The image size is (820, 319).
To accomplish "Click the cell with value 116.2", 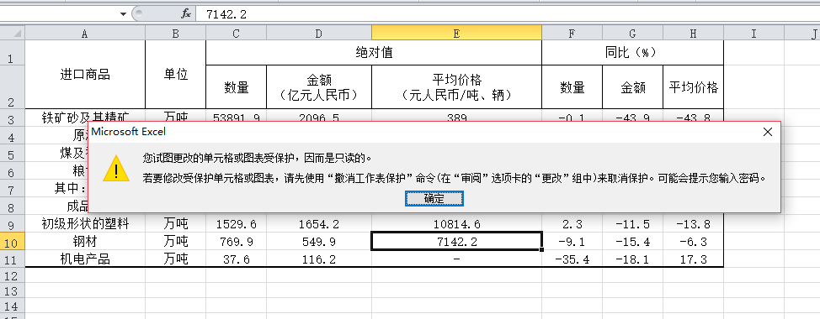I will (x=319, y=259).
